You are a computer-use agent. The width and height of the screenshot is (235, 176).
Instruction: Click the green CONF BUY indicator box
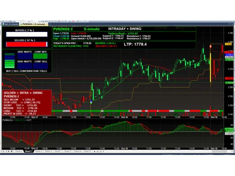point(40,56)
